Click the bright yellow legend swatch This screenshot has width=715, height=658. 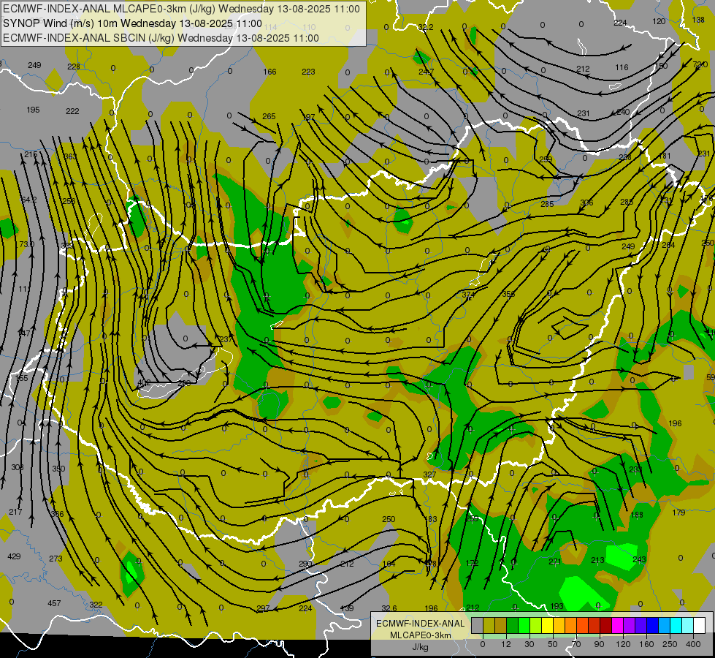548,625
